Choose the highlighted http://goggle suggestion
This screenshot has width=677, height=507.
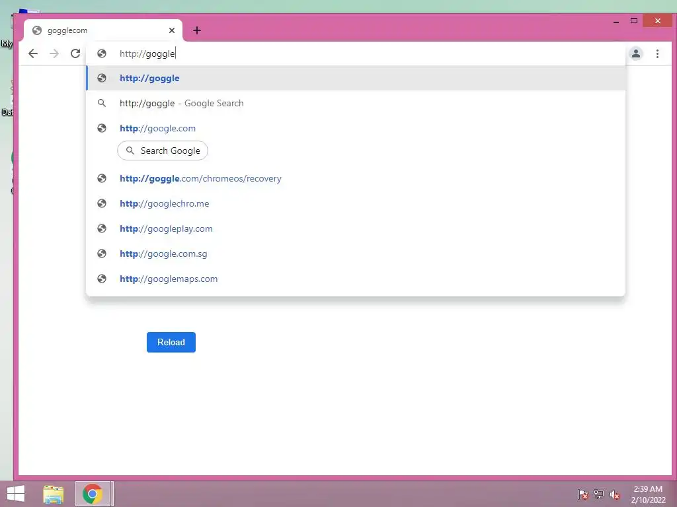point(356,78)
